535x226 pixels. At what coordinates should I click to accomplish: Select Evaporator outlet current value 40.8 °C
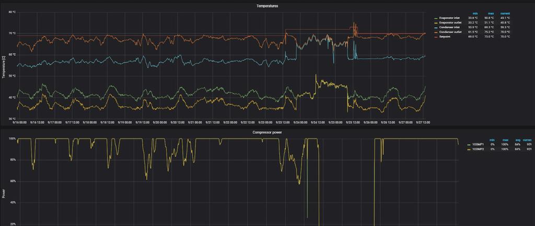point(505,22)
